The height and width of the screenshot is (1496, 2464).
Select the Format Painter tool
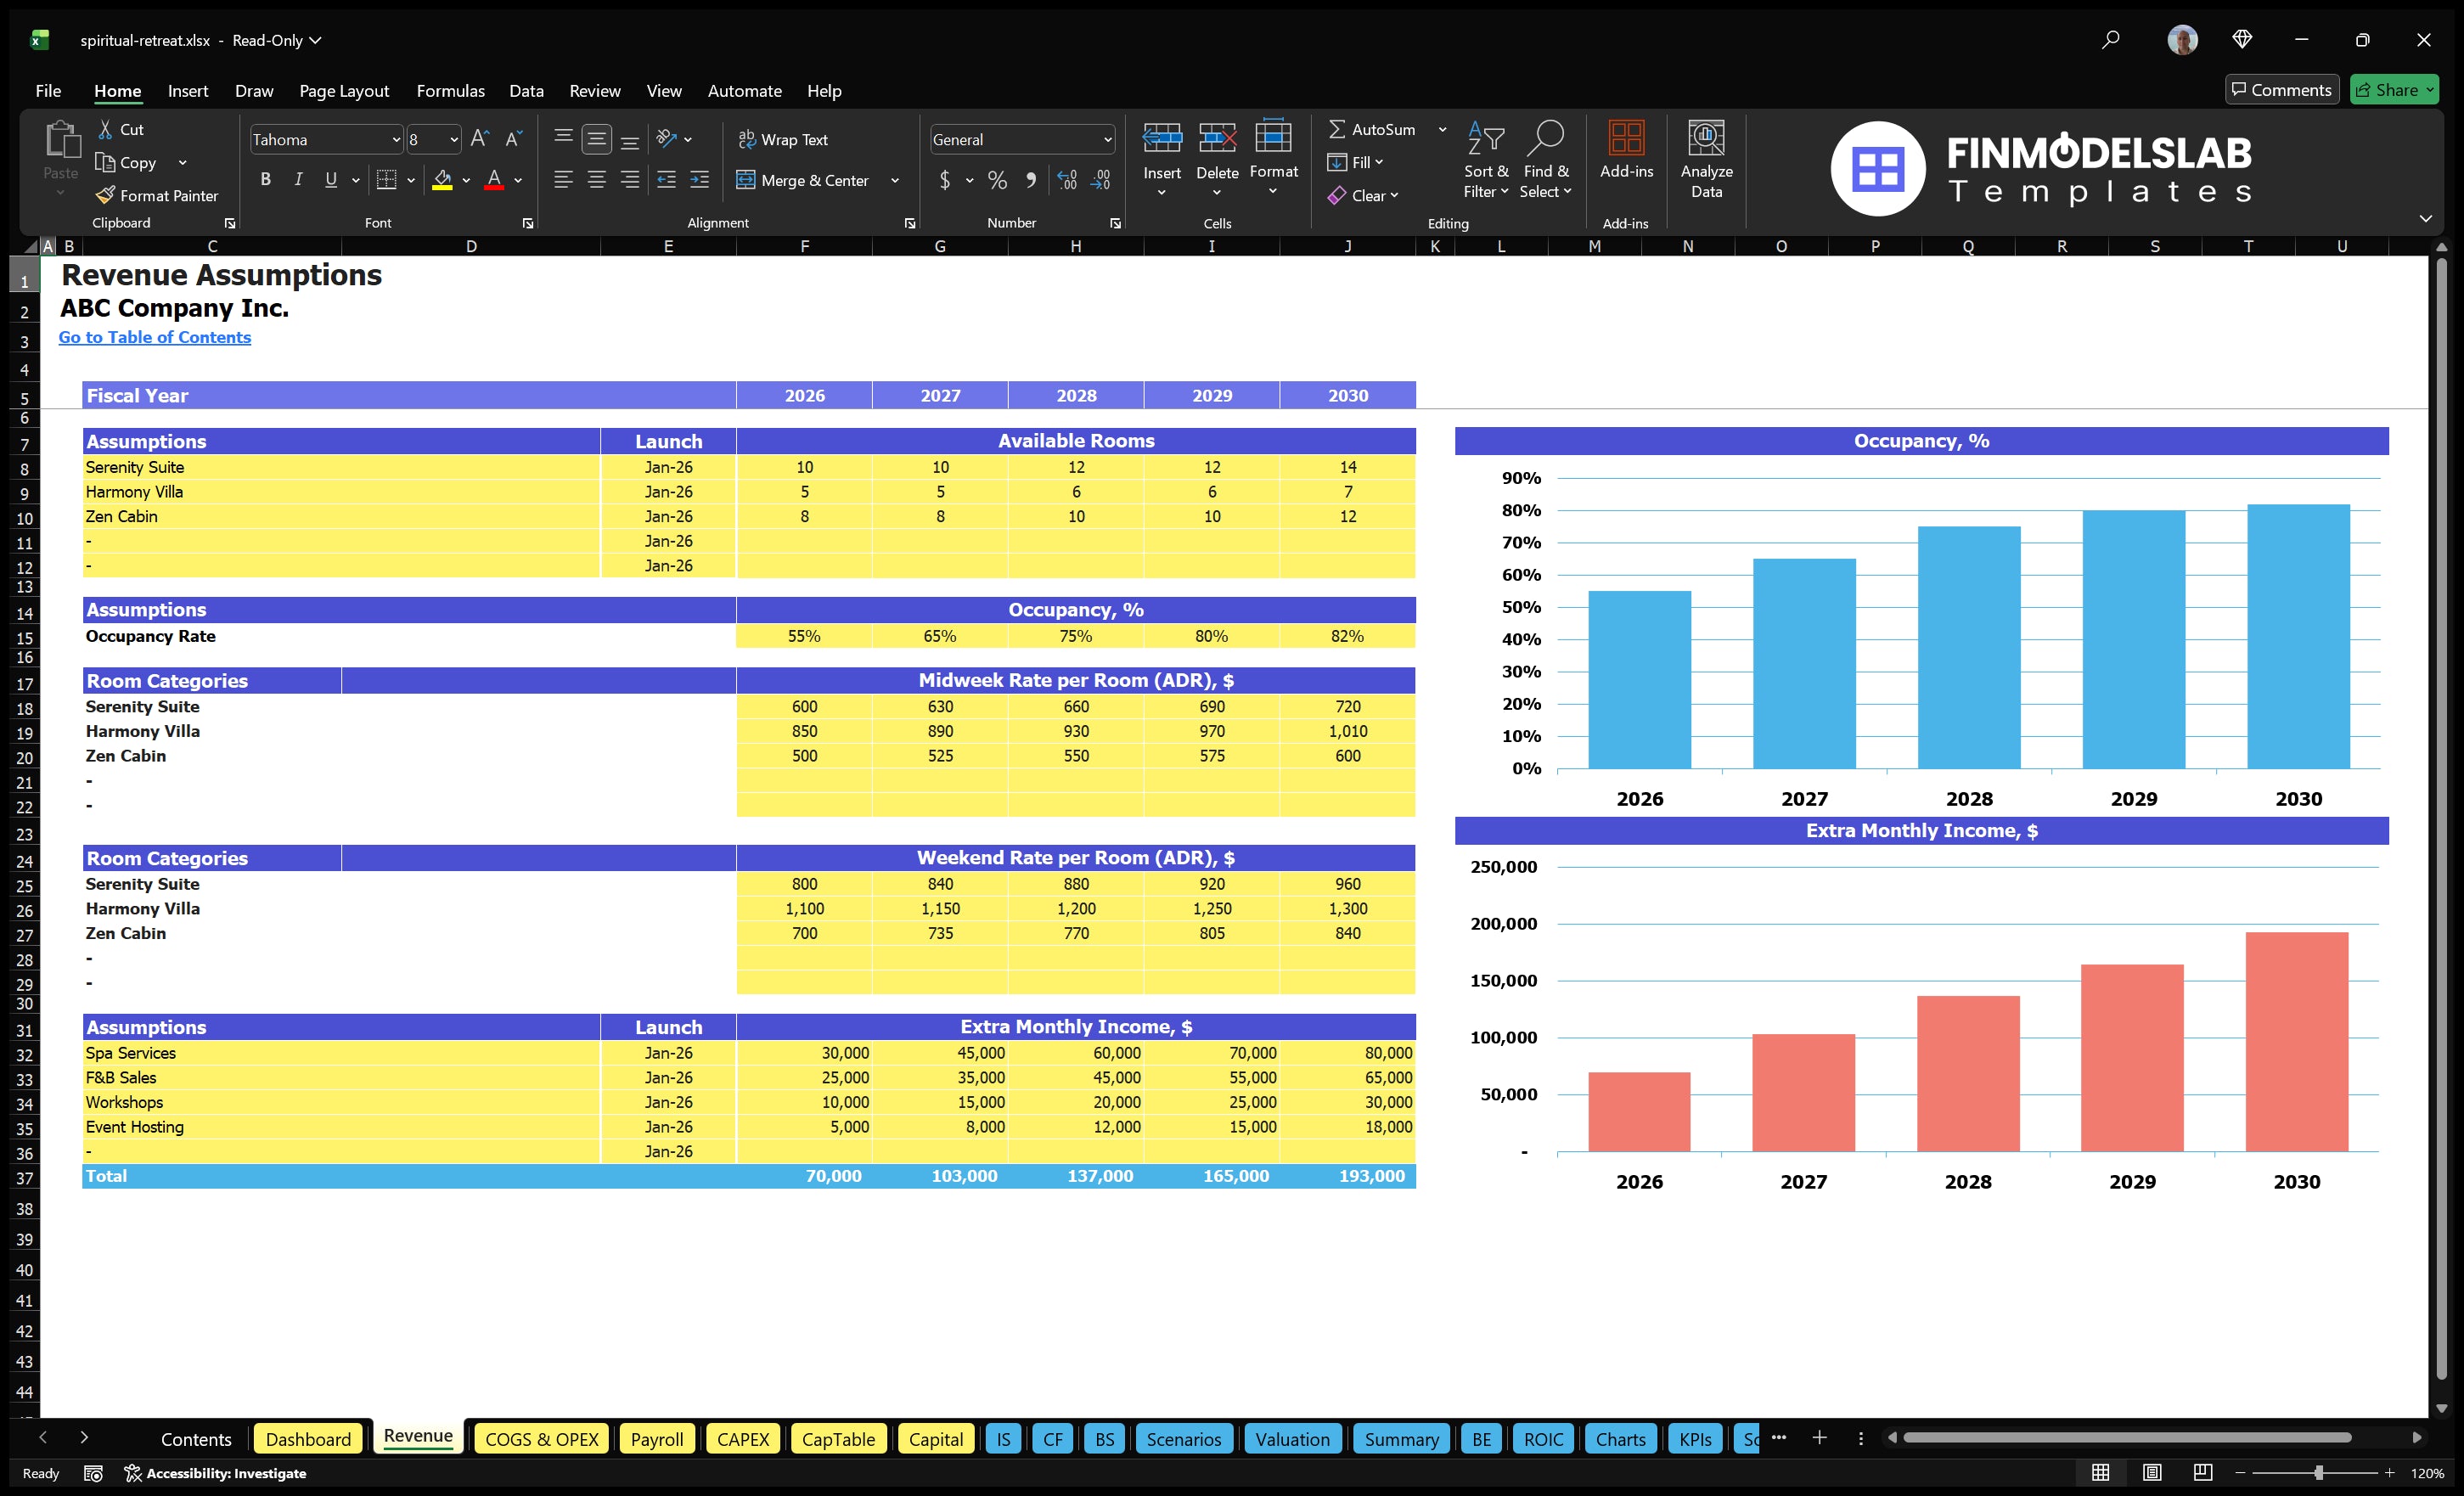point(157,195)
